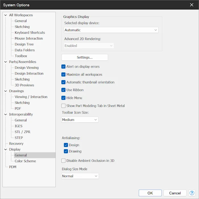Open the Advanced 2D Rendering dropdown
This screenshot has height=199, width=199.
tap(89, 45)
